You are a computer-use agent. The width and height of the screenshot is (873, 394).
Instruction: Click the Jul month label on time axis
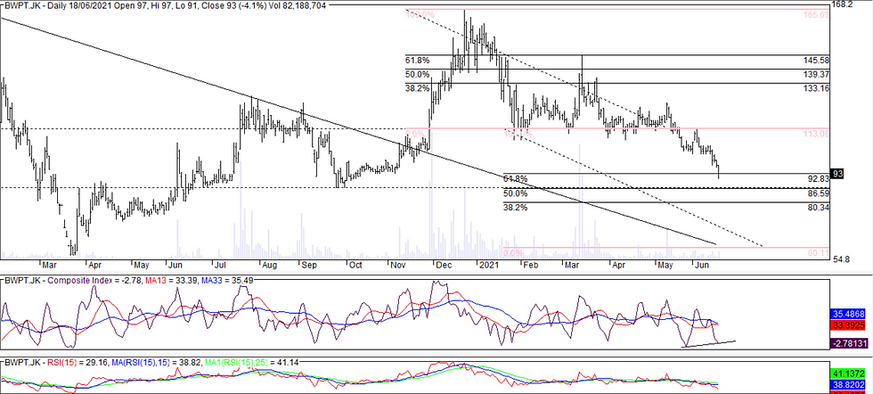221,266
